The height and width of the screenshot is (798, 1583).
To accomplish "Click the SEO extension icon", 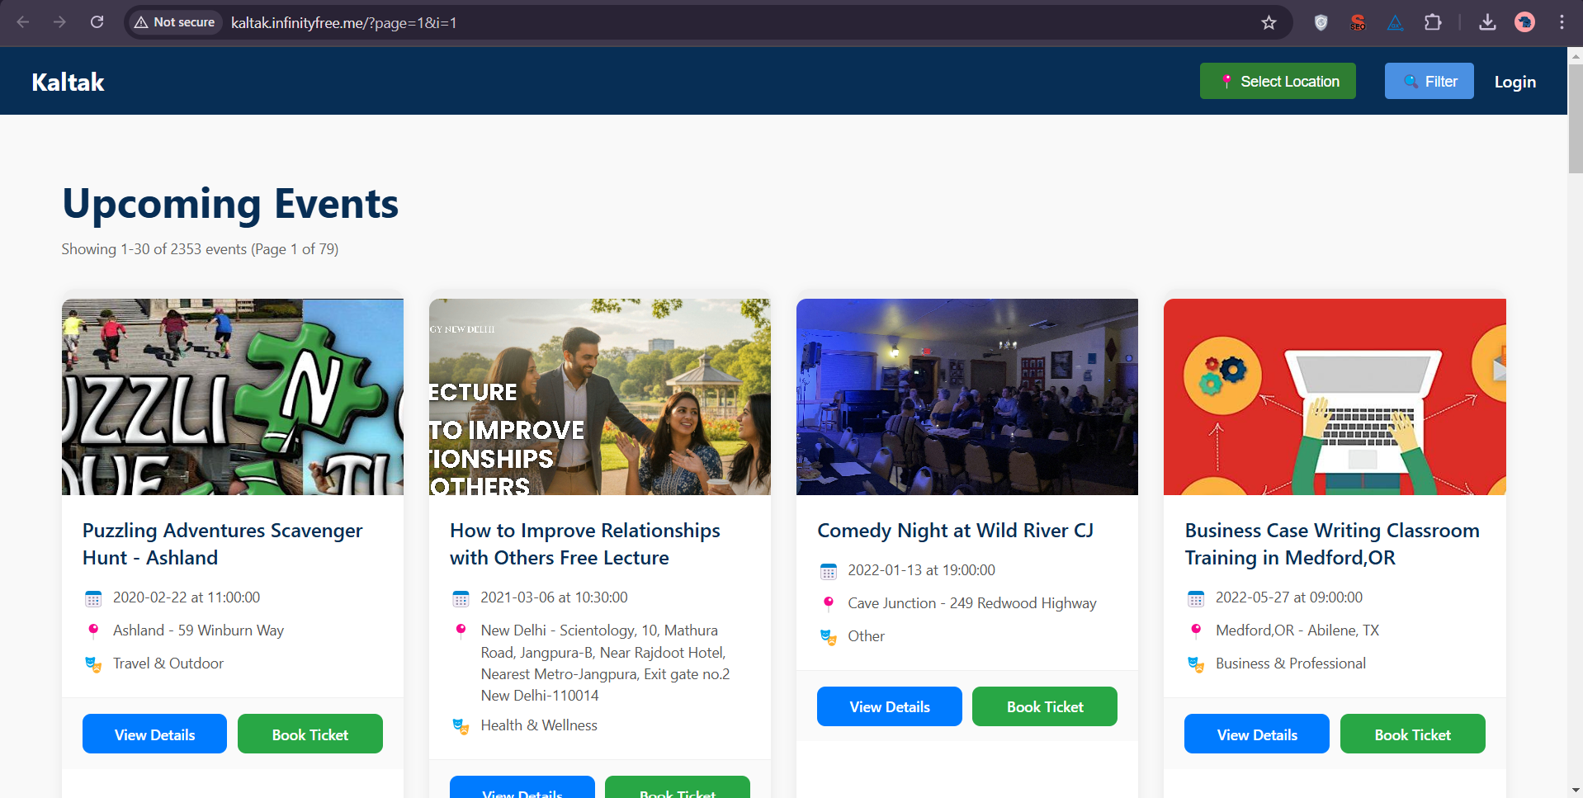I will (1358, 22).
